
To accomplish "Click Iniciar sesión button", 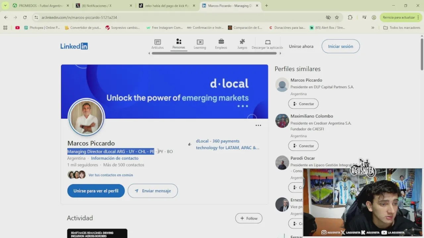I will click(x=341, y=46).
